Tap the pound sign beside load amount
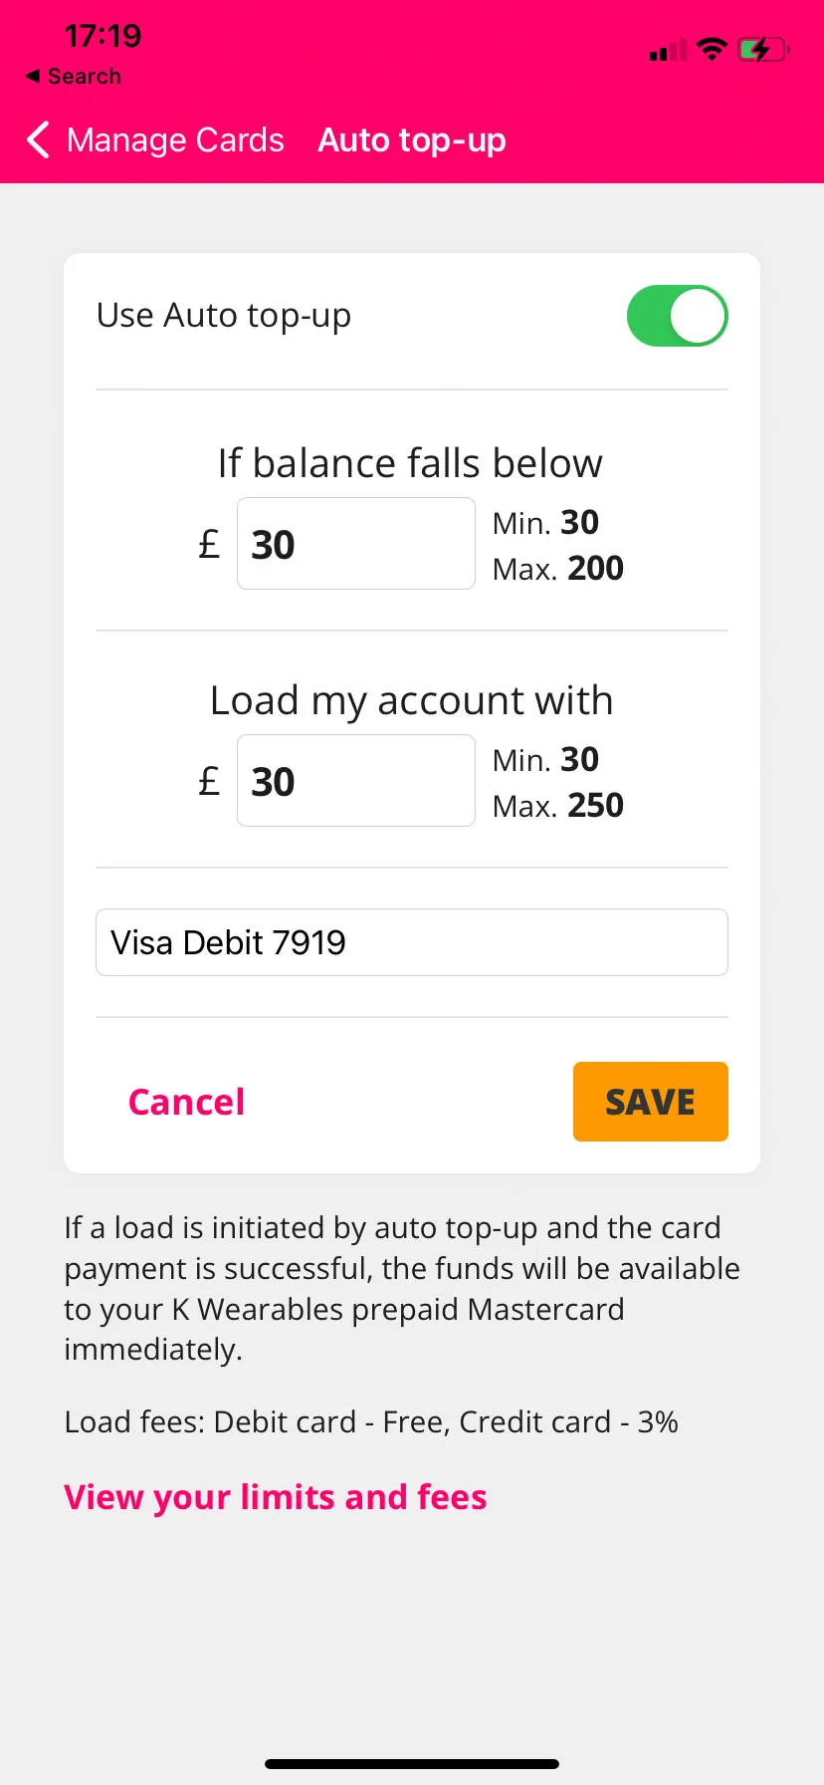Image resolution: width=824 pixels, height=1785 pixels. 209,781
